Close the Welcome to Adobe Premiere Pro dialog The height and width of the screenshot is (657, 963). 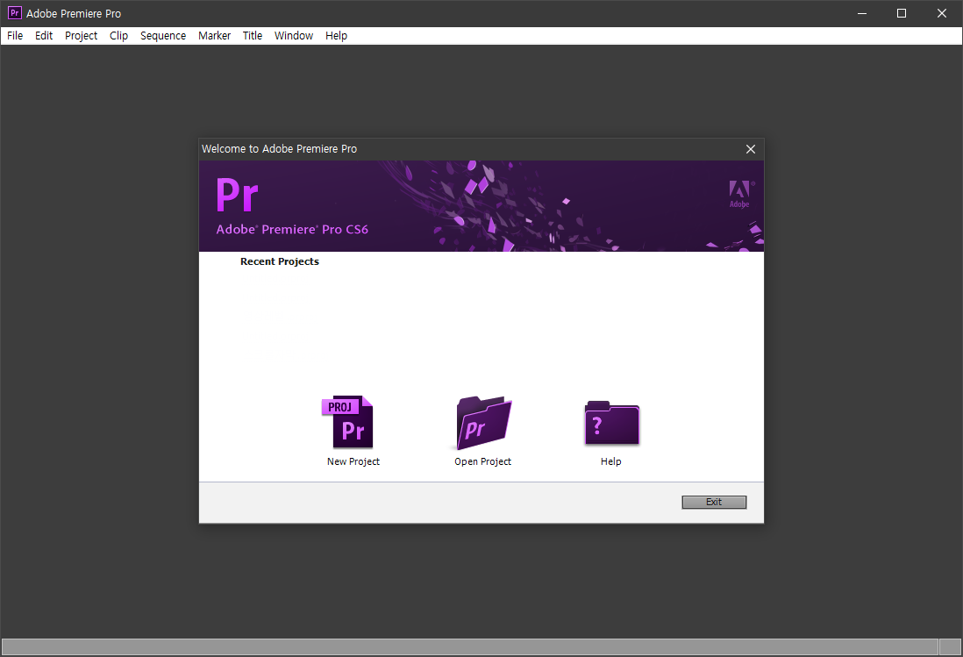pos(751,149)
